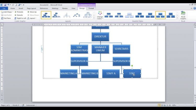Image resolution: width=196 pixels, height=110 pixels.
Task: Click the Words: 0 status indicator
Action: click(x=16, y=105)
